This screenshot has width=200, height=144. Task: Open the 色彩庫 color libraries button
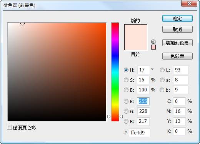(x=177, y=56)
